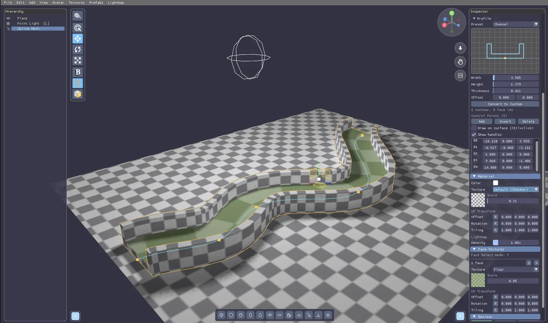Add a cube primitive from the bottom toolbar
This screenshot has height=323, width=548.
click(221, 315)
